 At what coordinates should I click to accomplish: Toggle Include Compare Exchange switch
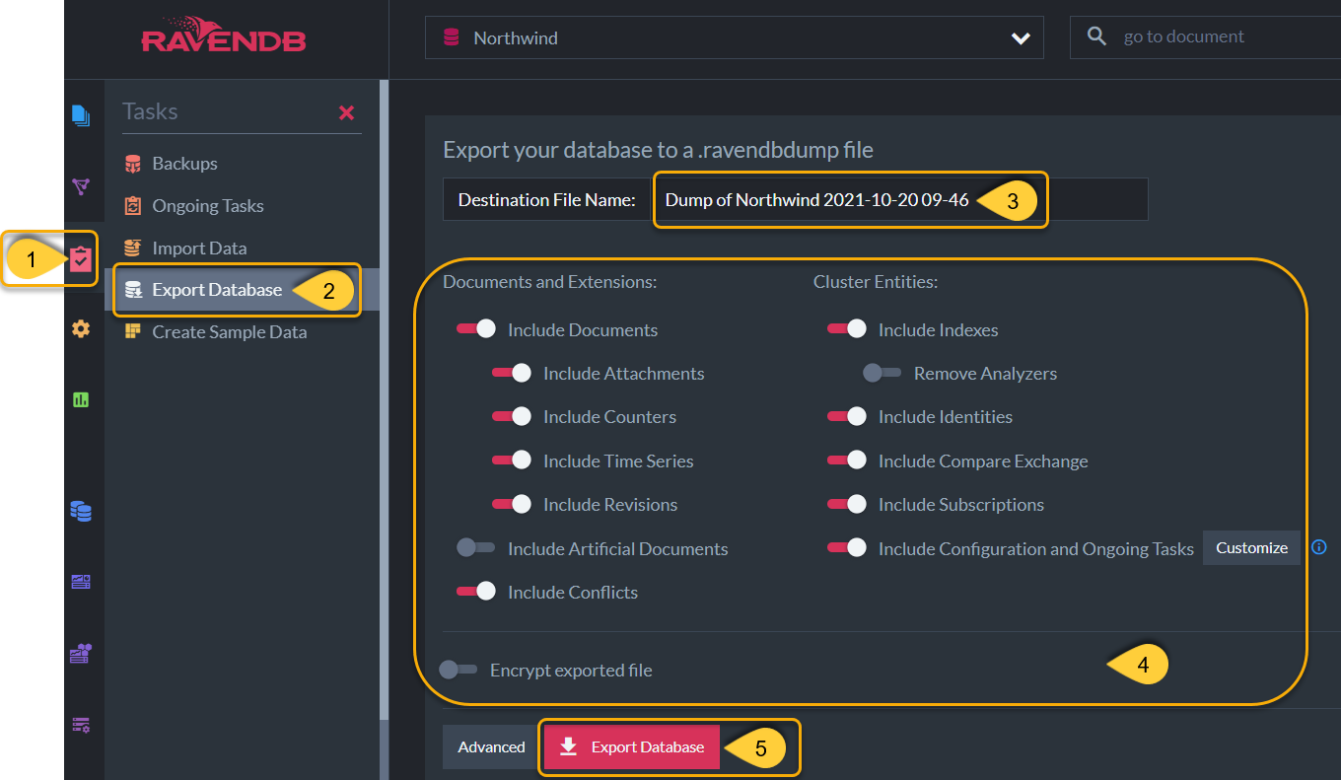click(x=846, y=461)
